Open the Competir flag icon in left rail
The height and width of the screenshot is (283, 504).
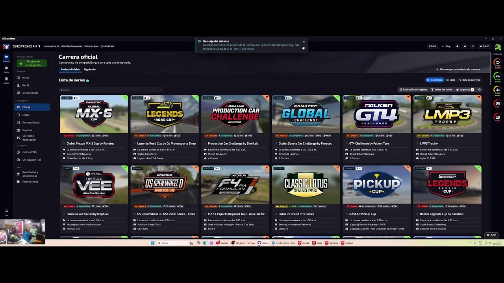coord(6,58)
